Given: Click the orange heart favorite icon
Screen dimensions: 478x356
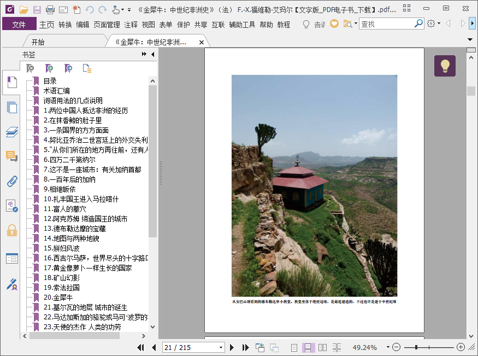Looking at the screenshot, I should tap(334, 24).
